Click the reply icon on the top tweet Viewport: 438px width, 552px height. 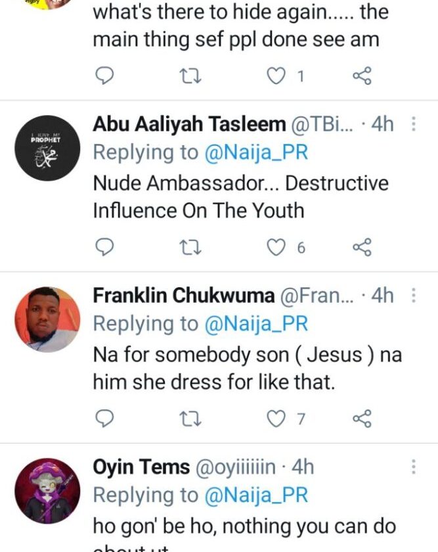(105, 76)
